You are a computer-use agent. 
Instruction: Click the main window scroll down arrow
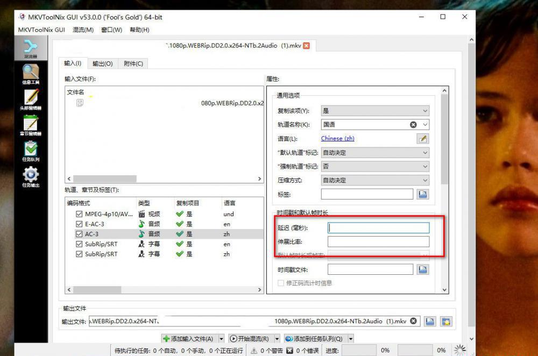(471, 339)
